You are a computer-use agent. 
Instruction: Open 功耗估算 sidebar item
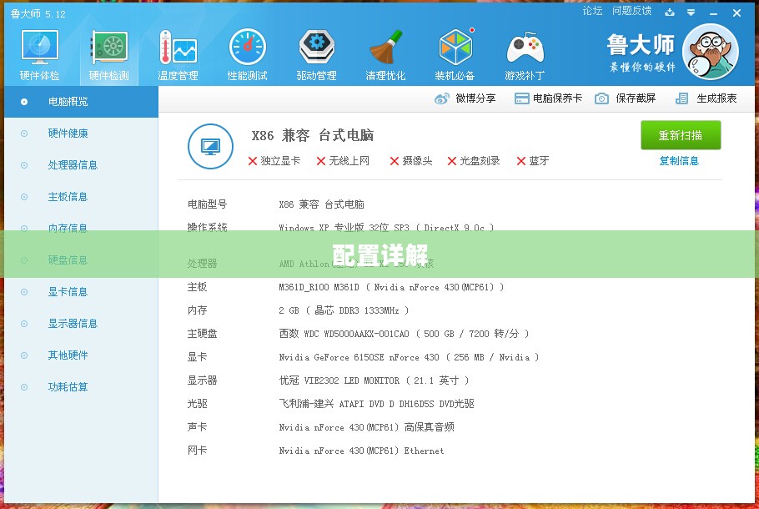[x=82, y=387]
